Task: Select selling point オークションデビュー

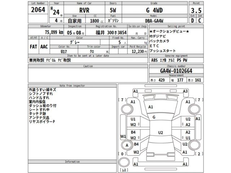Action: point(169,31)
